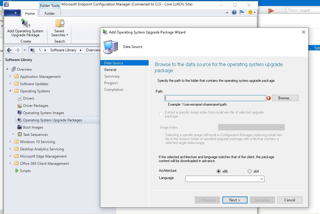Expand the Windows 10 Servicing node
This screenshot has width=320, height=214.
click(10, 142)
